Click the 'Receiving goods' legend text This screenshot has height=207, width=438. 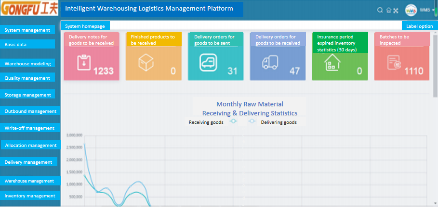point(206,122)
